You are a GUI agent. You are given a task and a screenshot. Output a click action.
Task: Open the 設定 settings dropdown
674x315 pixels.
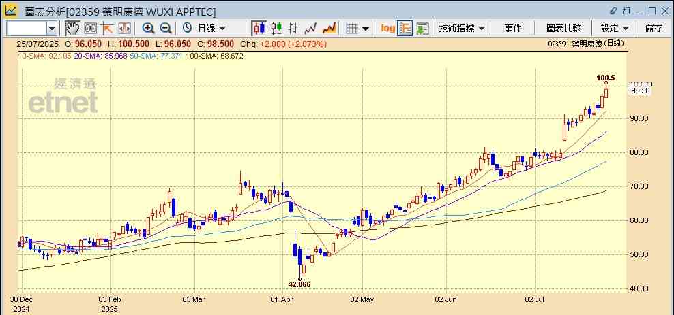[x=615, y=29]
